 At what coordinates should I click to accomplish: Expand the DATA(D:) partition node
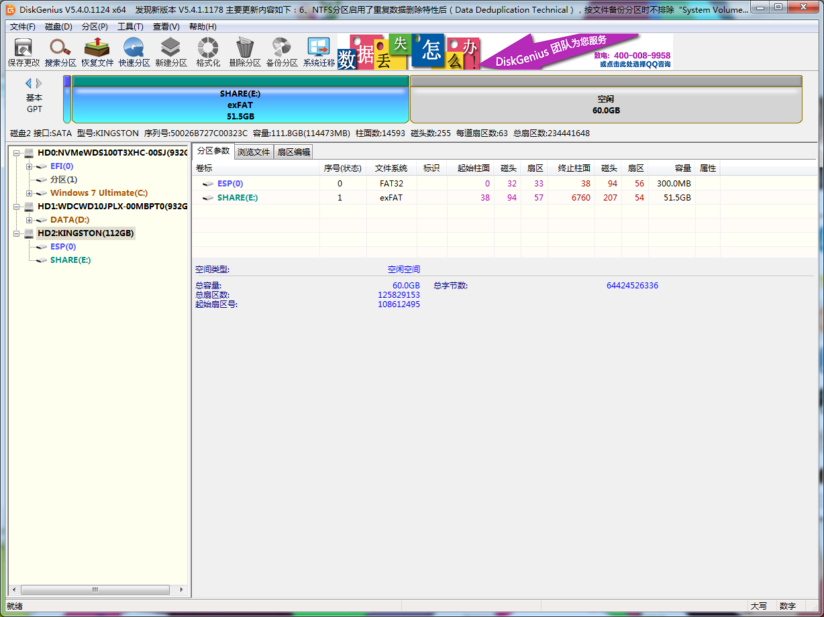coord(30,220)
